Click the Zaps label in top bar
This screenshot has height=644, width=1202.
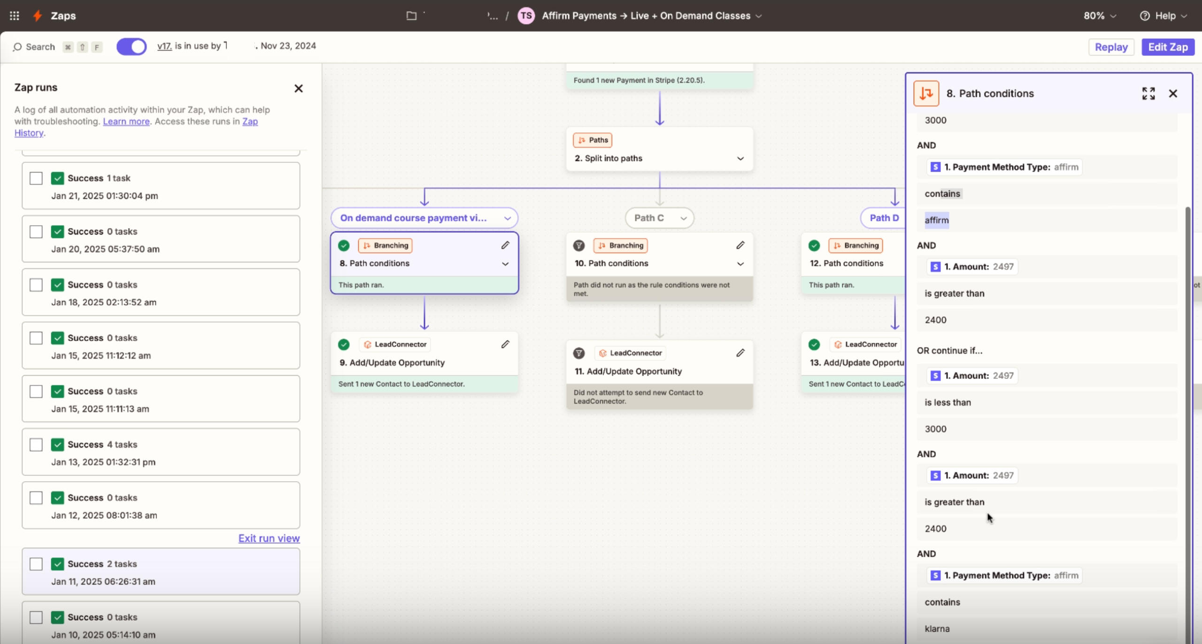point(63,15)
